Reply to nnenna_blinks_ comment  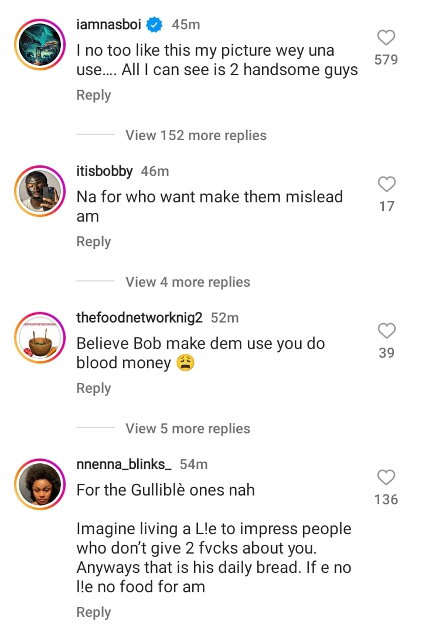pos(94,612)
